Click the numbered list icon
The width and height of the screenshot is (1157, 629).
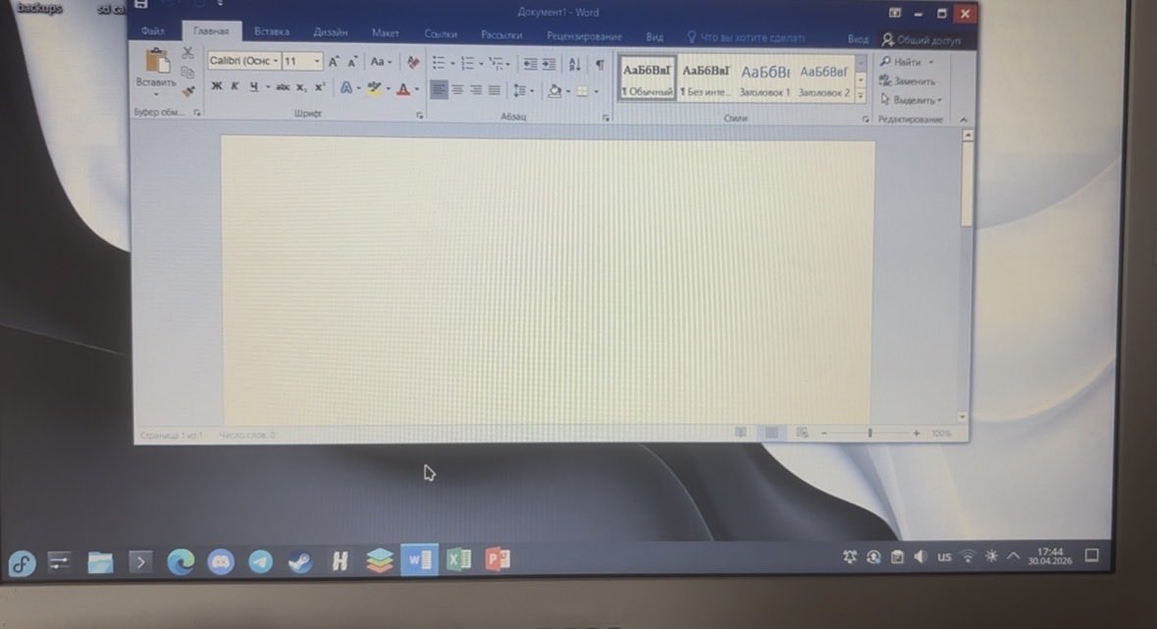pos(467,64)
